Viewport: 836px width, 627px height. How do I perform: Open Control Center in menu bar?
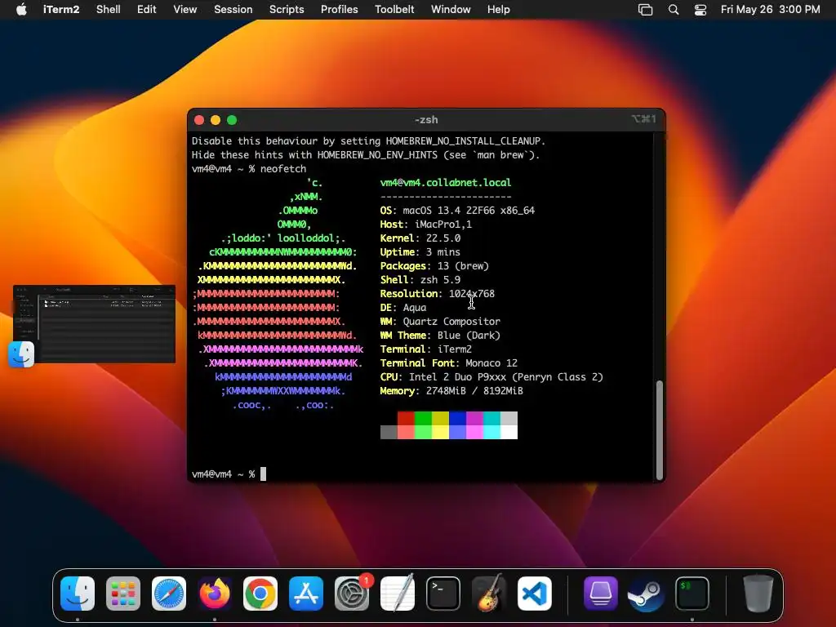pos(700,10)
